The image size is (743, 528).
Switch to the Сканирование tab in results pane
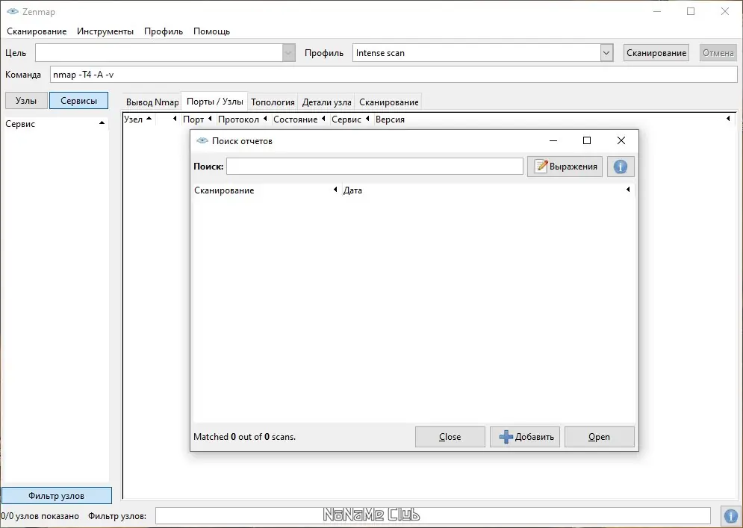pyautogui.click(x=388, y=102)
